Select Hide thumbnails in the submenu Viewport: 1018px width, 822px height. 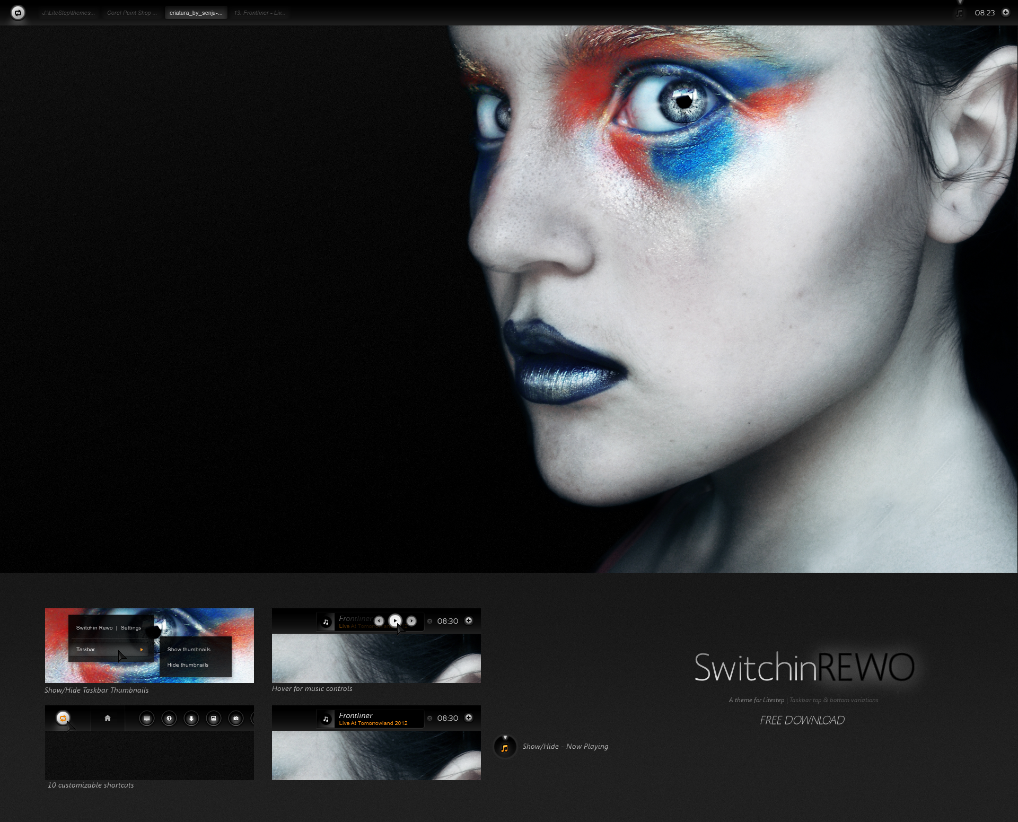coord(188,664)
